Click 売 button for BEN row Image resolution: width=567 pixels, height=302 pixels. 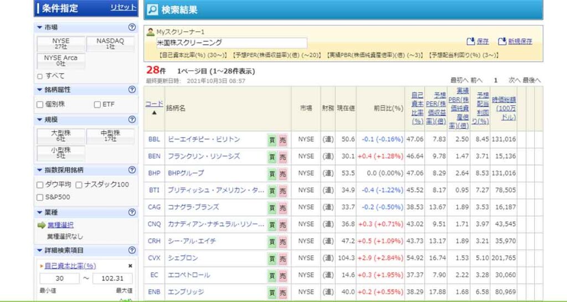click(x=282, y=157)
